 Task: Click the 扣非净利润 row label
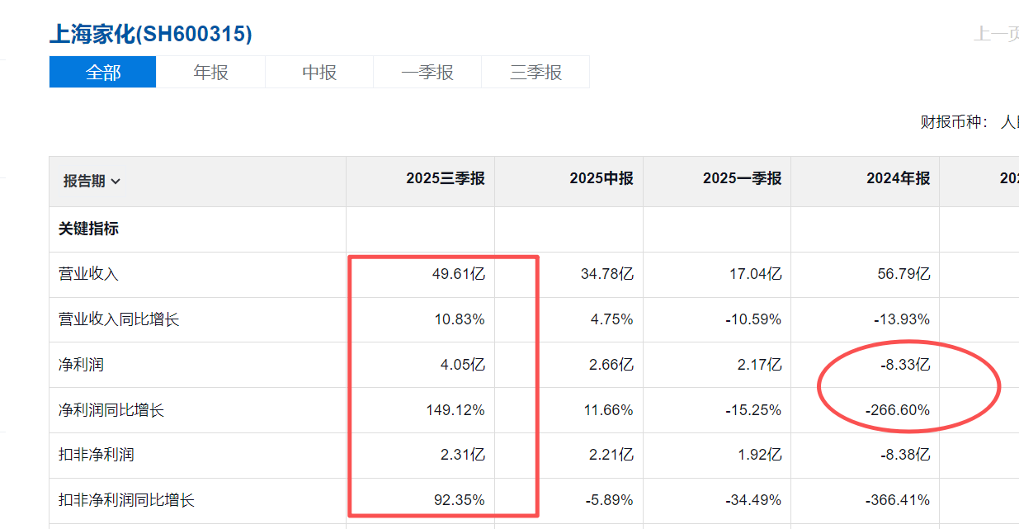pyautogui.click(x=96, y=455)
